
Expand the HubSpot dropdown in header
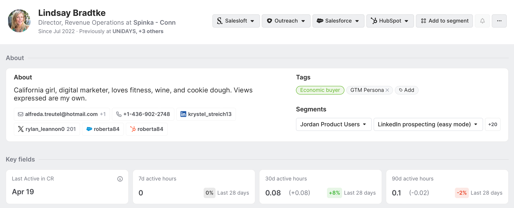pyautogui.click(x=390, y=21)
